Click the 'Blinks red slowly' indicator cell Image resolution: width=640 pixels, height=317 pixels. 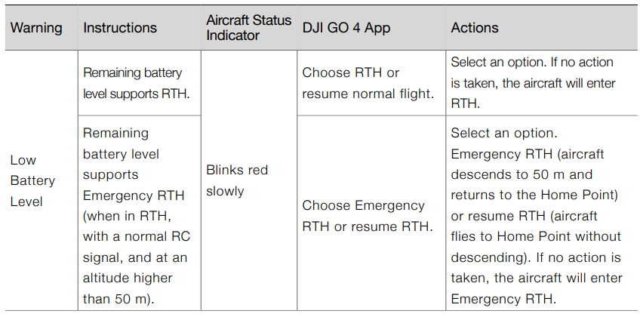pos(237,180)
